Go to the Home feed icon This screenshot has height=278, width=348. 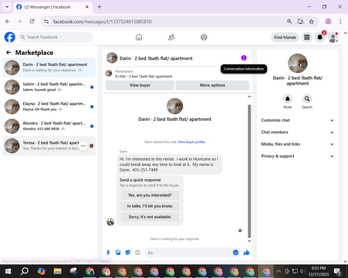[139, 37]
